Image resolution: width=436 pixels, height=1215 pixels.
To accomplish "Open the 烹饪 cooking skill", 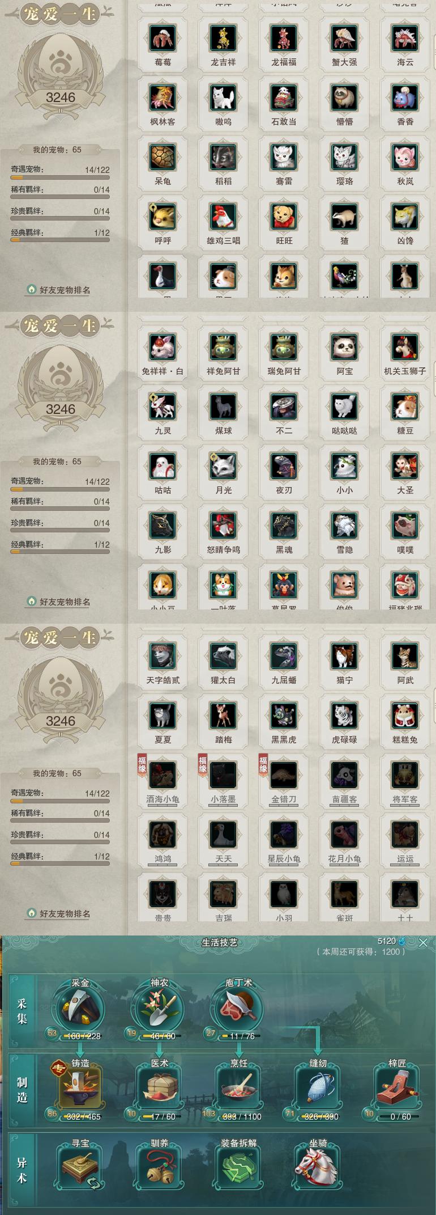I will point(238,1087).
